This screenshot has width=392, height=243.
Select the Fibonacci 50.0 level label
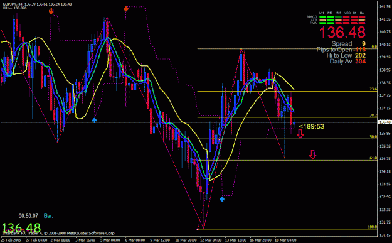coord(373,137)
